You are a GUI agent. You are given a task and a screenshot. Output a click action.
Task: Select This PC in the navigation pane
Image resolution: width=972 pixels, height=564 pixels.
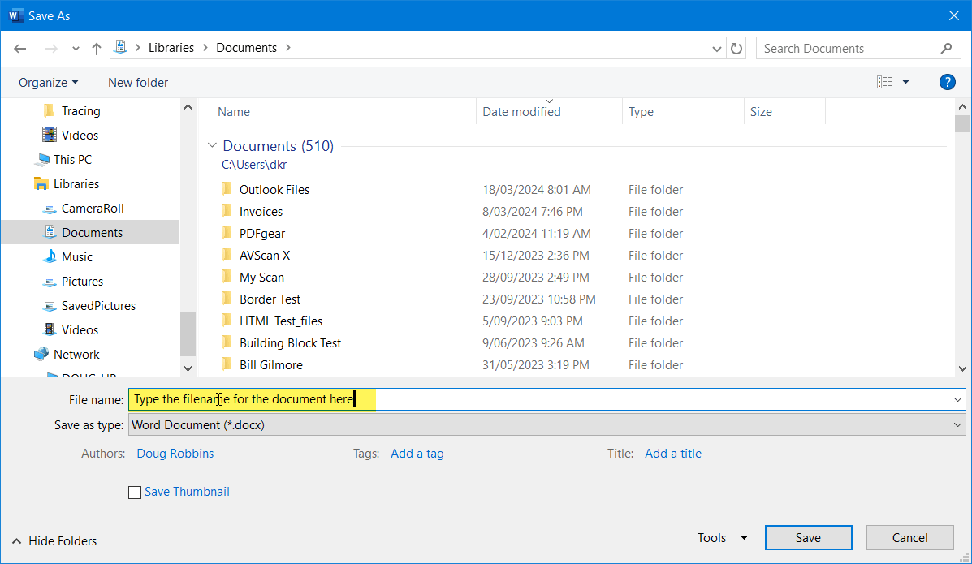click(72, 159)
